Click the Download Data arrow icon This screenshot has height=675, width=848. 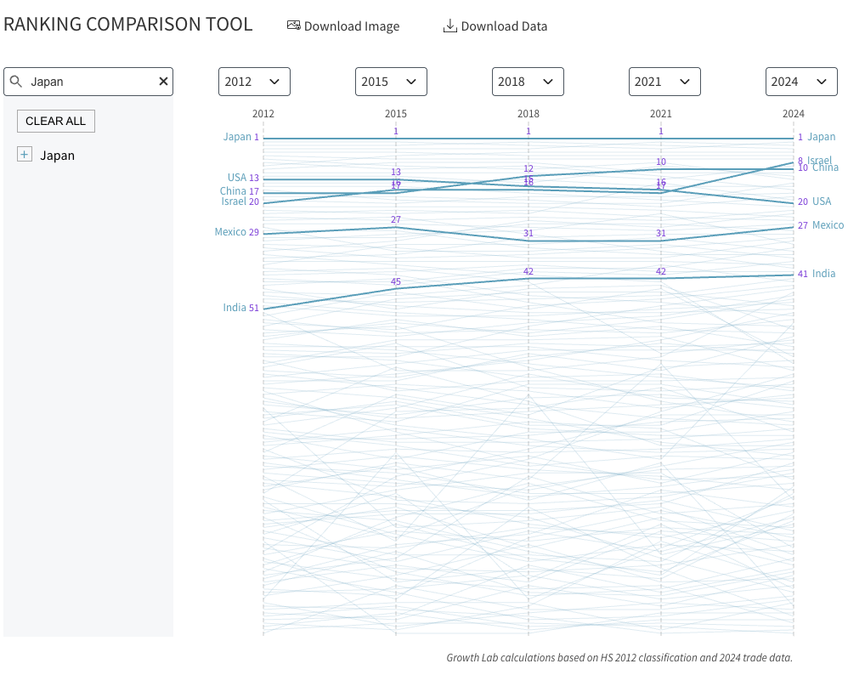pyautogui.click(x=450, y=26)
